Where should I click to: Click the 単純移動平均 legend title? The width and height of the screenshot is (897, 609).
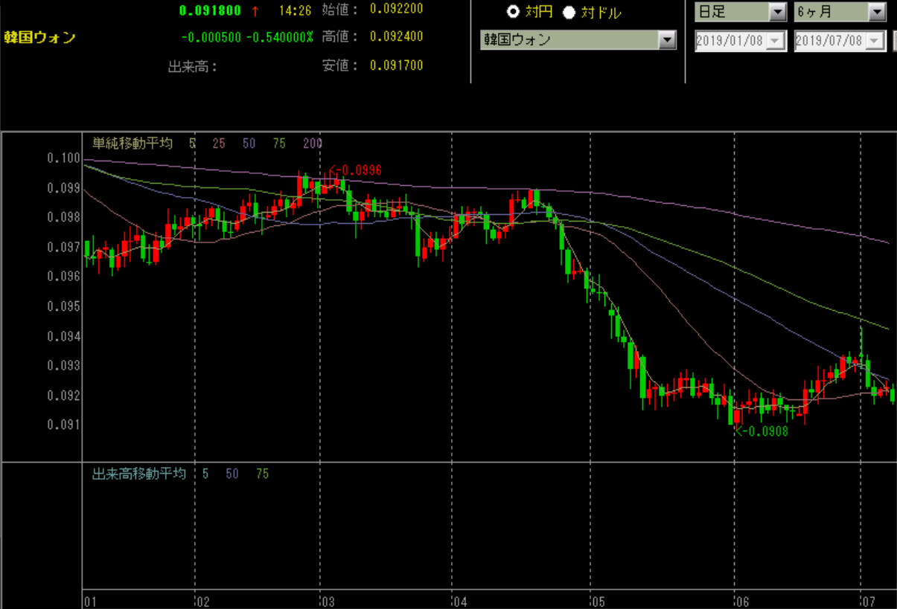[132, 144]
